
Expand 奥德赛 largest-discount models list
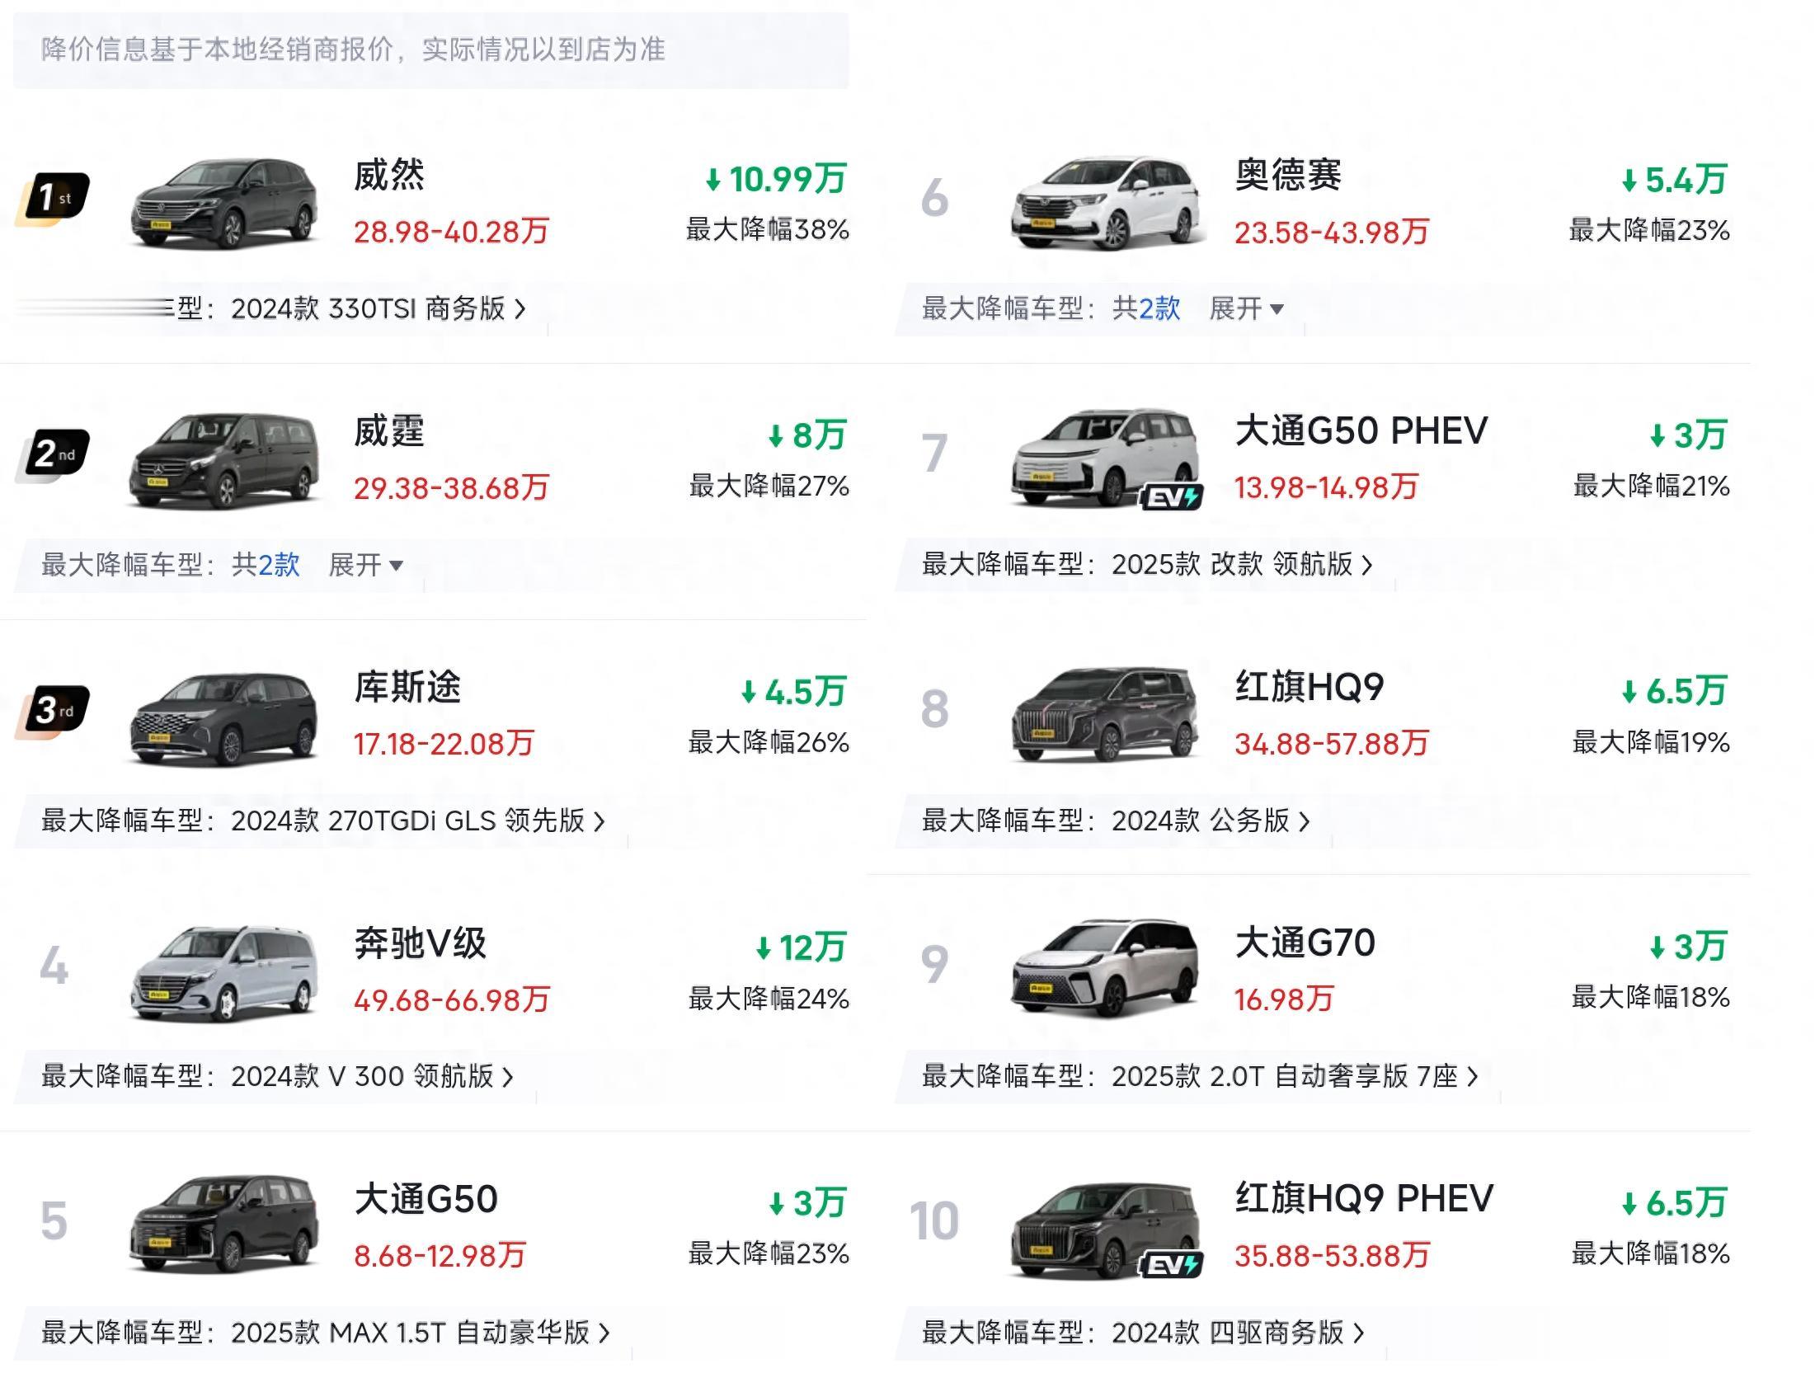(1246, 309)
